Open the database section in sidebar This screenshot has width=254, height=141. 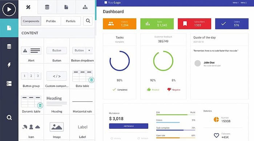9,46
